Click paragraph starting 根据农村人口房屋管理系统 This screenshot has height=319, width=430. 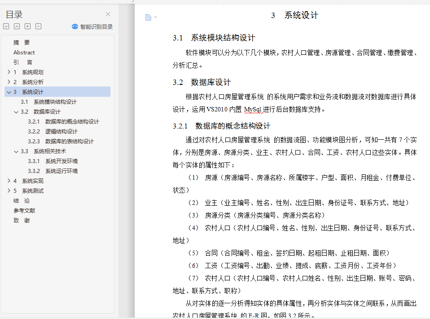(295, 103)
